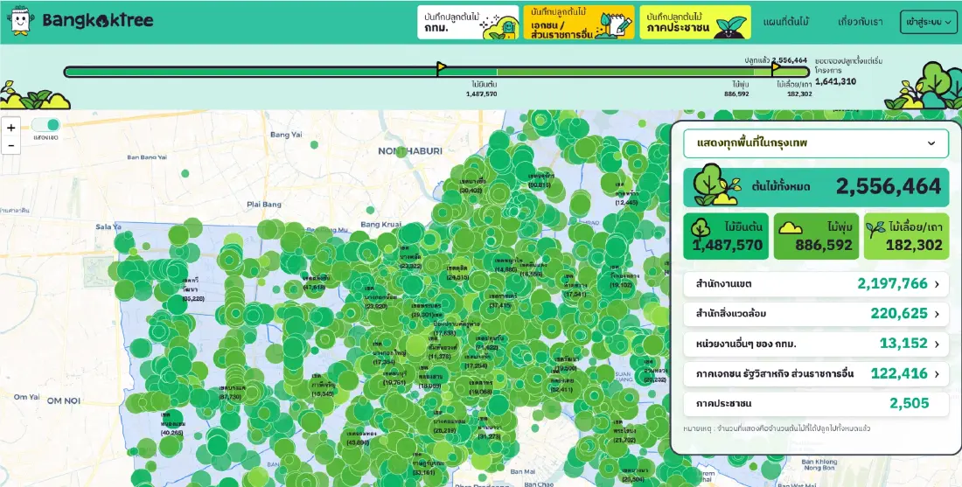Image resolution: width=962 pixels, height=487 pixels.
Task: Open the เอกชน / ส่วนราชการอื่น record banner
Action: (x=579, y=23)
